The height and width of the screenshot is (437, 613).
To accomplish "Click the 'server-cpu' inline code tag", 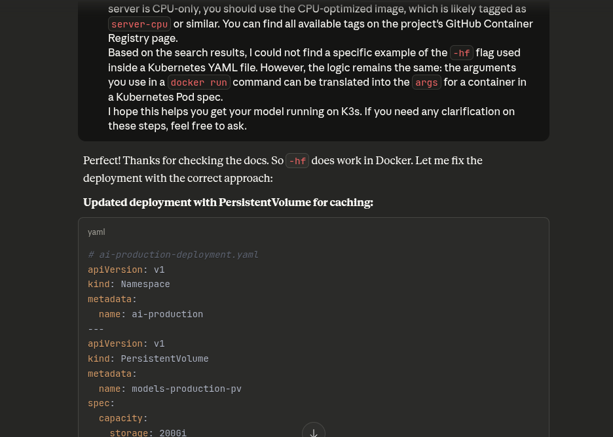I will click(x=139, y=24).
